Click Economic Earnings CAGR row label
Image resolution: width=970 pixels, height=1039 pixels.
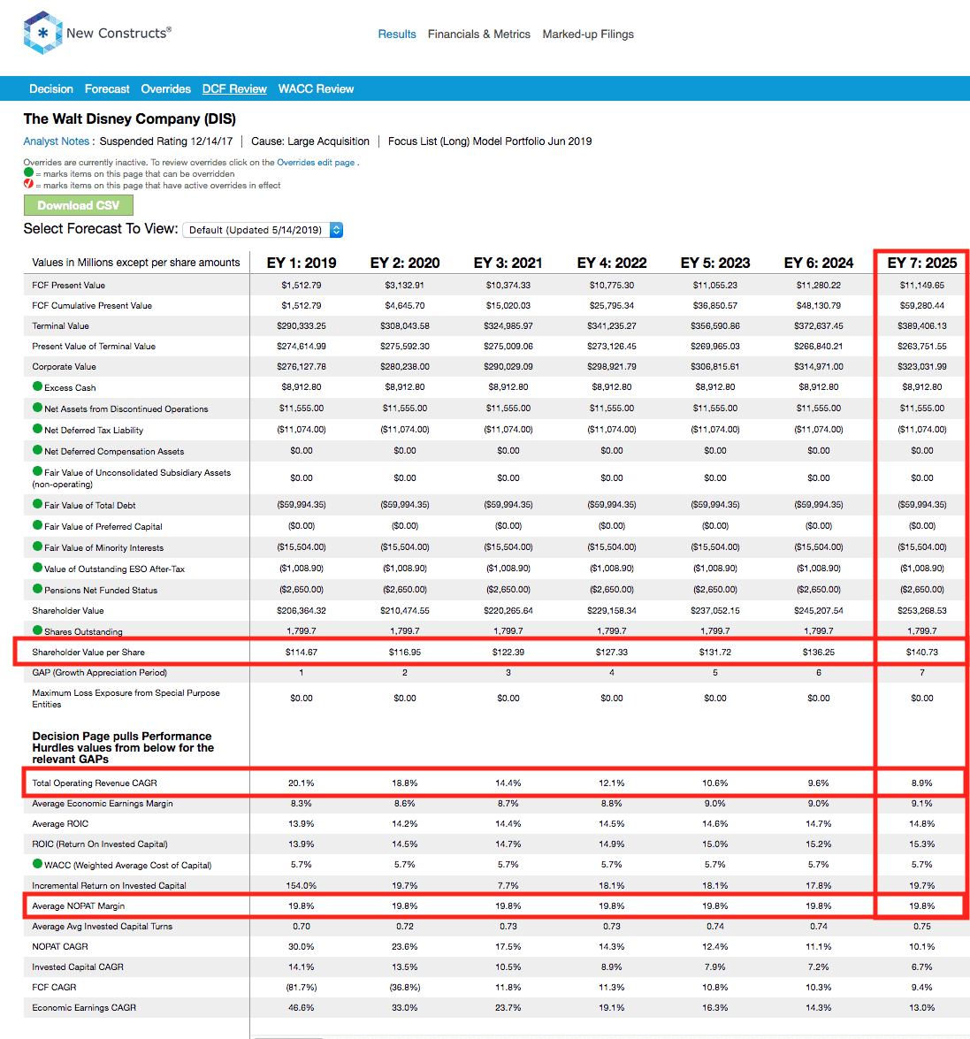83,1007
